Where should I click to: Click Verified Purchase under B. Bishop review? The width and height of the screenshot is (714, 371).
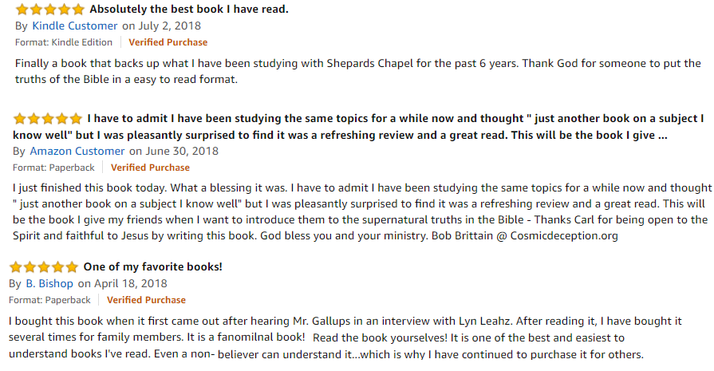pos(146,300)
